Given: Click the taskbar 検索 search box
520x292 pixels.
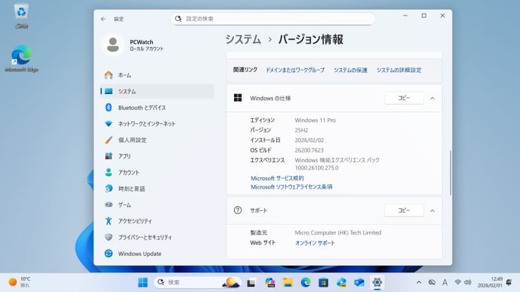Looking at the screenshot, I should click(x=197, y=282).
